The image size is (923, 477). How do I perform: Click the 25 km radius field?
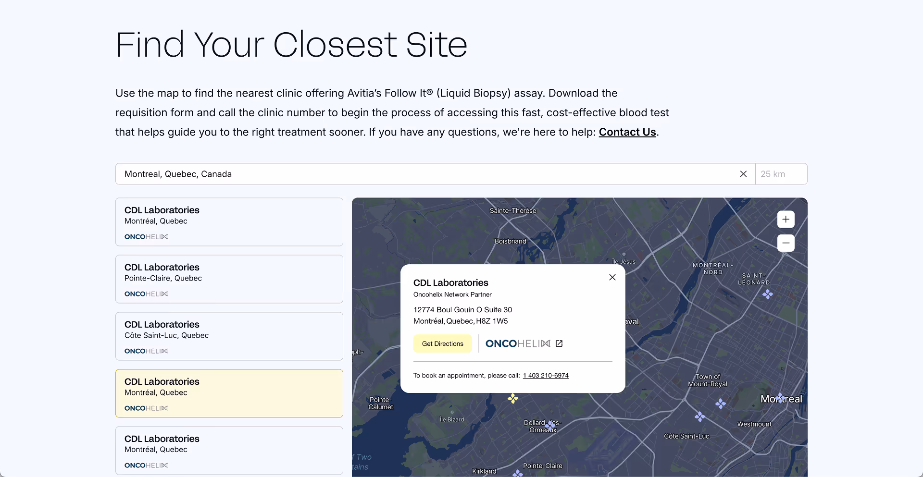click(x=781, y=174)
